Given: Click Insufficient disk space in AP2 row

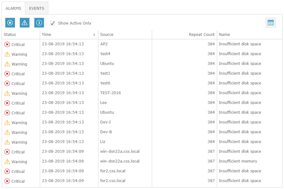Looking at the screenshot, I should click(x=240, y=44).
